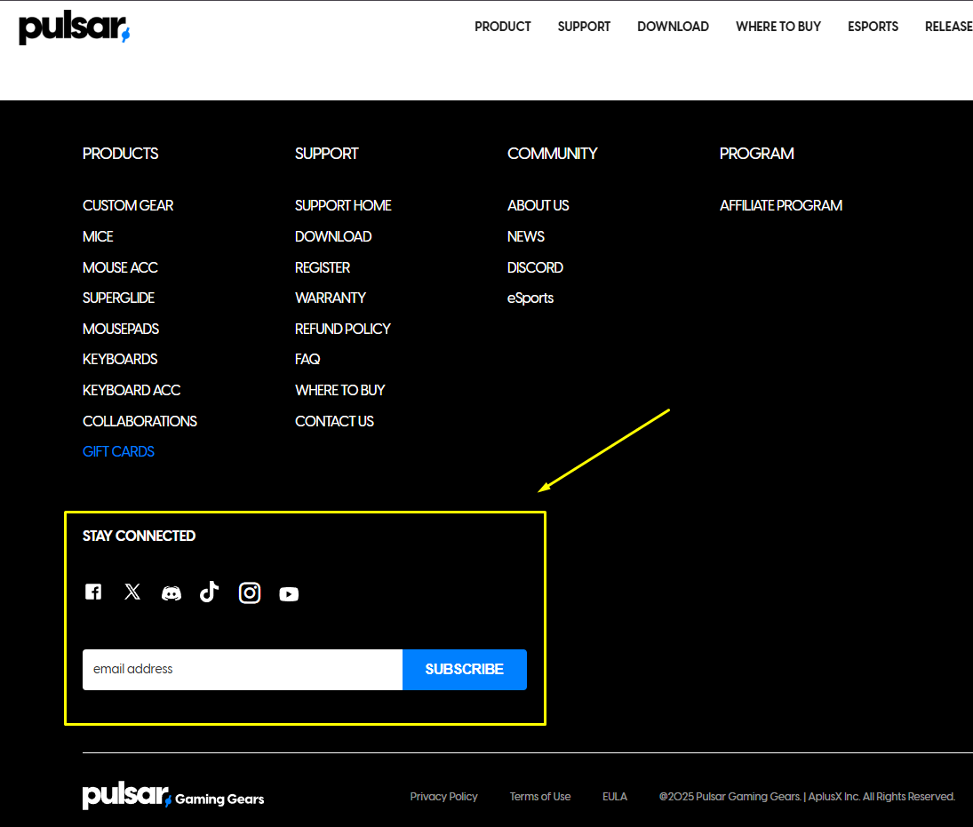
Task: Click the PRODUCTS column heading
Action: tap(120, 154)
